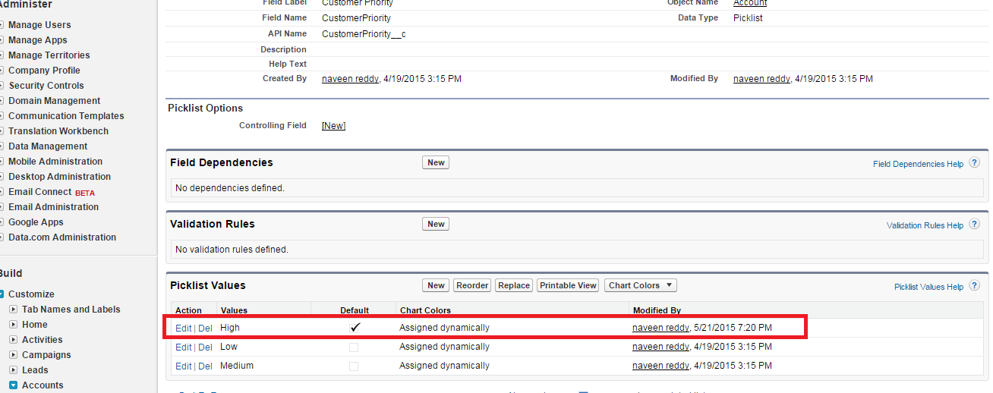
Task: Expand the Leads tree node arrow
Action: point(14,370)
